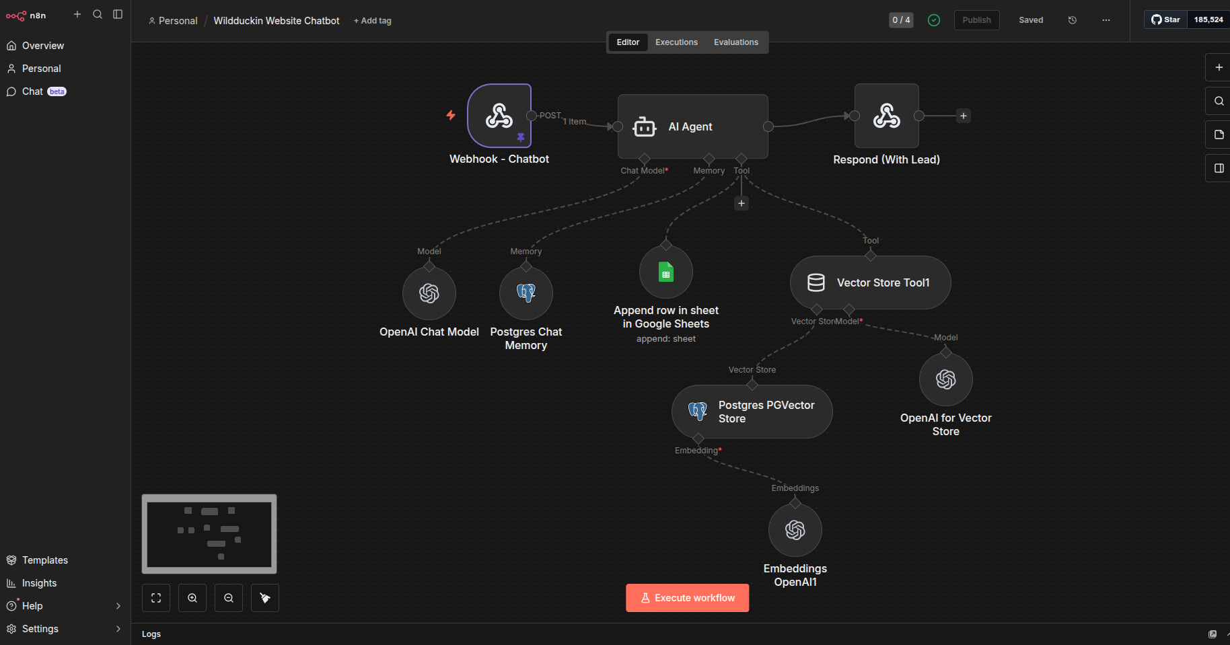The image size is (1230, 645).
Task: Switch to the Evaluations tab
Action: pyautogui.click(x=735, y=42)
